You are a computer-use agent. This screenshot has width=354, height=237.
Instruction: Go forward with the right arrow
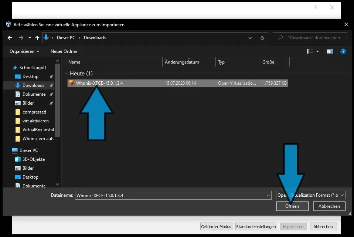pos(21,38)
